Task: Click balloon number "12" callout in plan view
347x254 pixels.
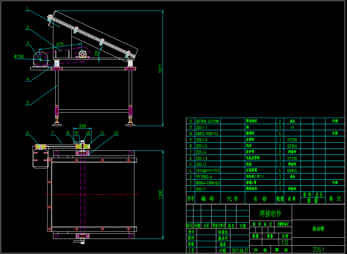Action: [115, 132]
